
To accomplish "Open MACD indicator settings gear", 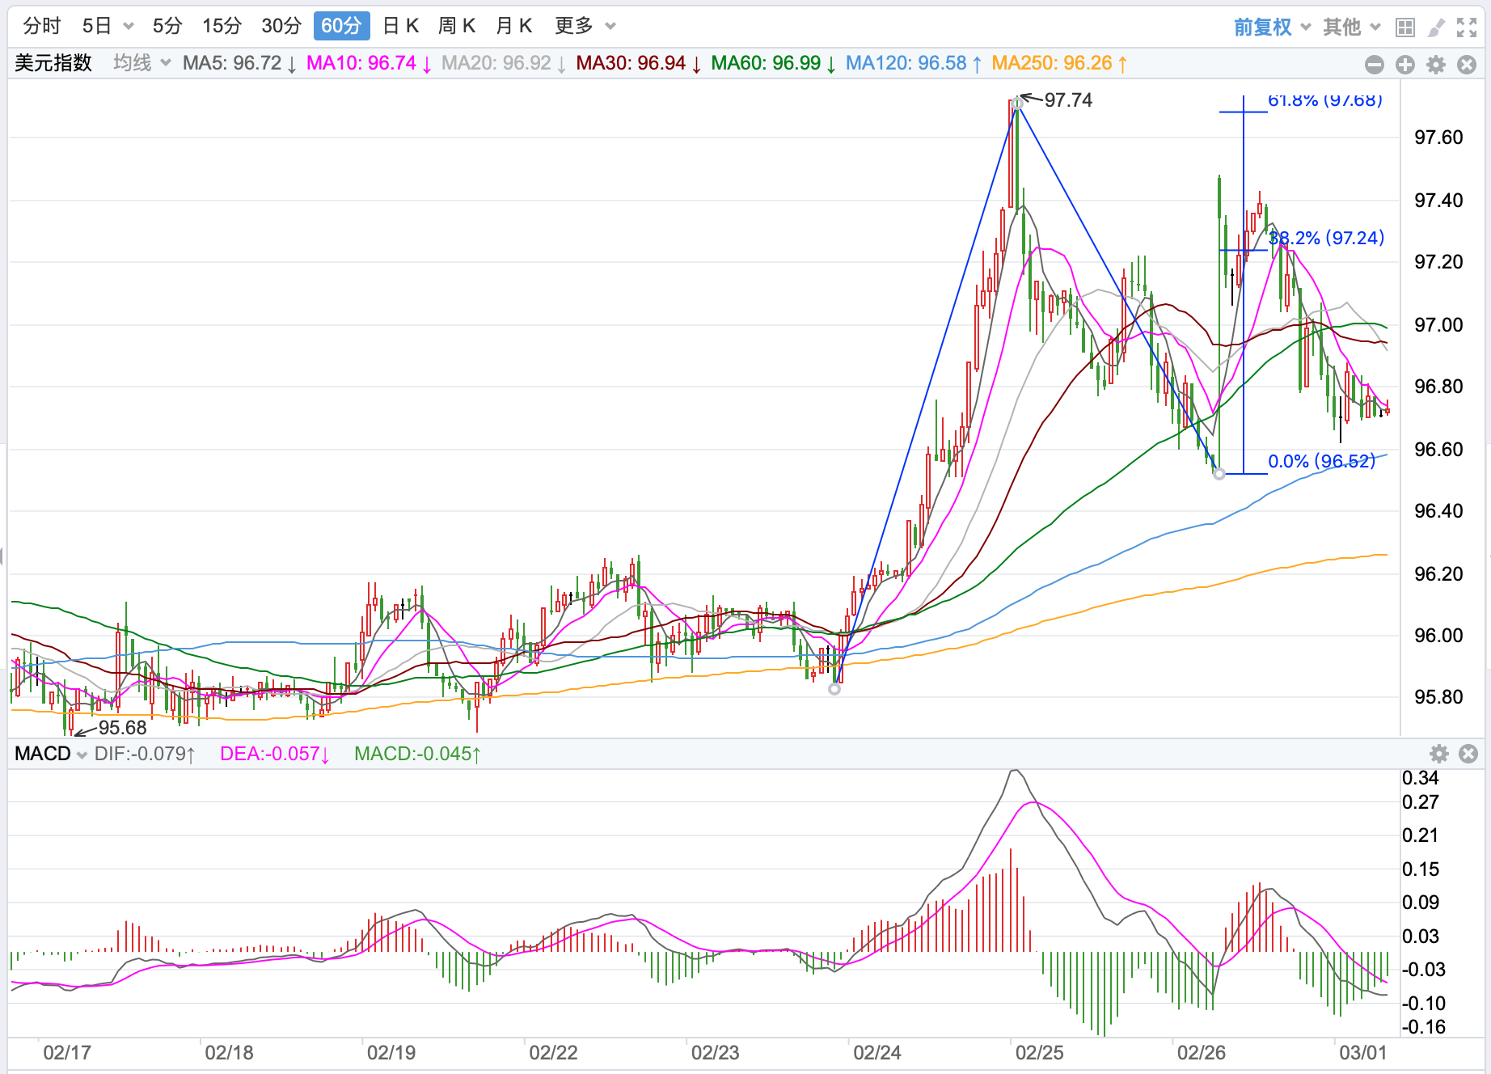I will [x=1439, y=754].
